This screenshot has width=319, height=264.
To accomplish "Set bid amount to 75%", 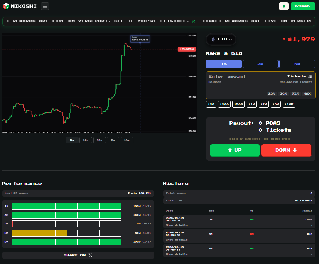I will coord(295,93).
